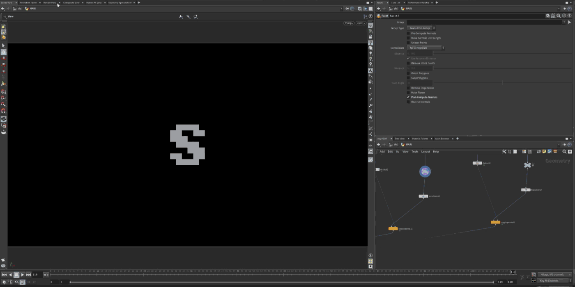Click the play forward button

22,275
